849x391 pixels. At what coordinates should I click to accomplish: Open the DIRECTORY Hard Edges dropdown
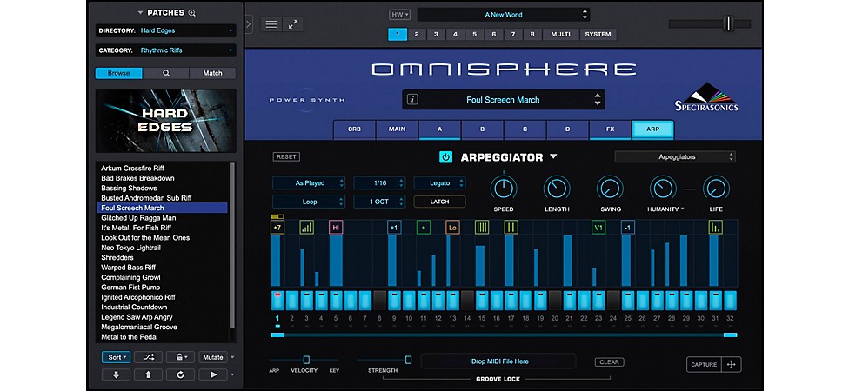(165, 30)
